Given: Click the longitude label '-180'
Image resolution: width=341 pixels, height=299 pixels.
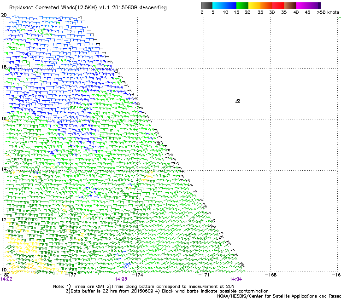Looking at the screenshot, I should coord(5,275).
